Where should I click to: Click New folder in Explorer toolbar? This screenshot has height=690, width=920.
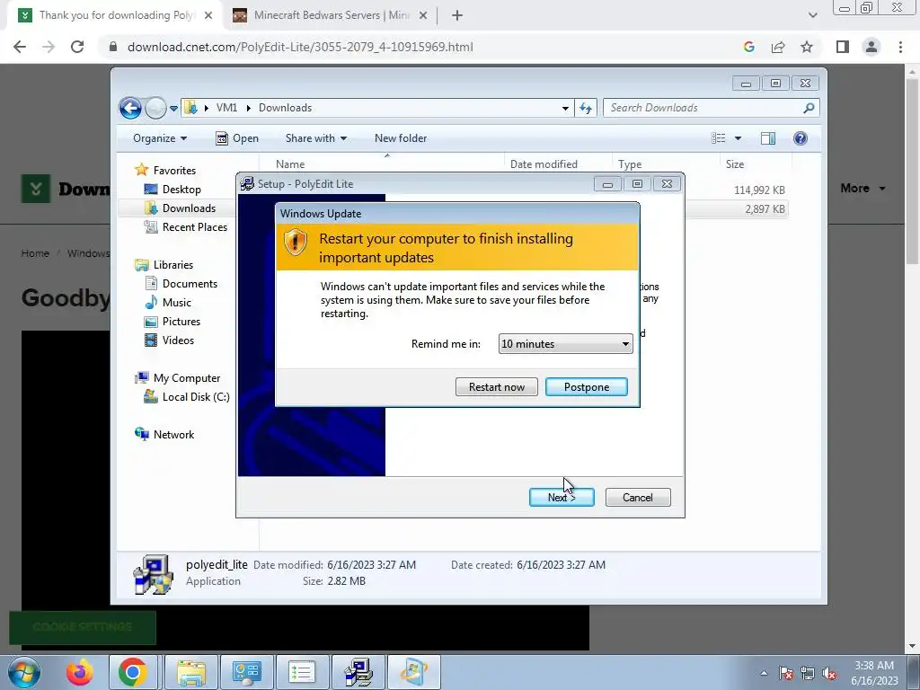click(401, 138)
